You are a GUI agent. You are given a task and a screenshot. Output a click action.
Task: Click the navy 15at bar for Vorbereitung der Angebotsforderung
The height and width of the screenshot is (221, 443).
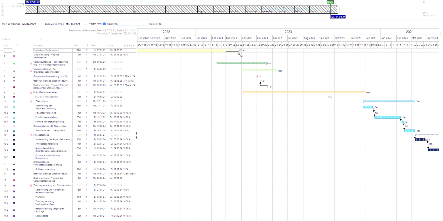click(x=420, y=139)
